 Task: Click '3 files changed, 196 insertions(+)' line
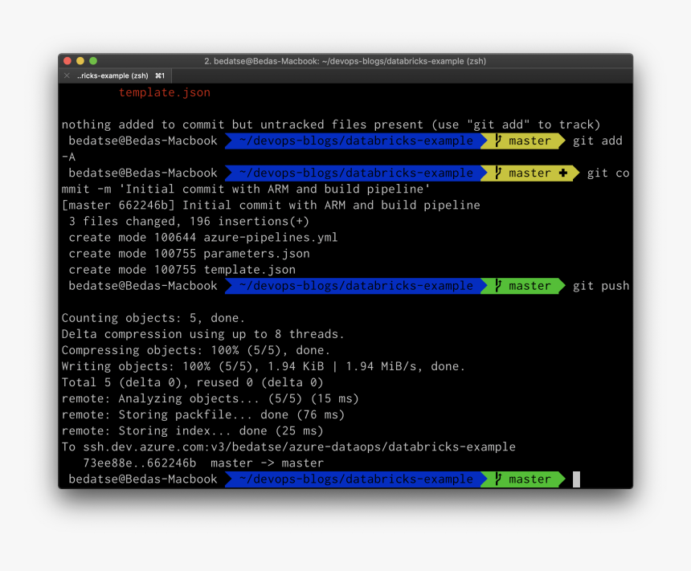pyautogui.click(x=189, y=221)
